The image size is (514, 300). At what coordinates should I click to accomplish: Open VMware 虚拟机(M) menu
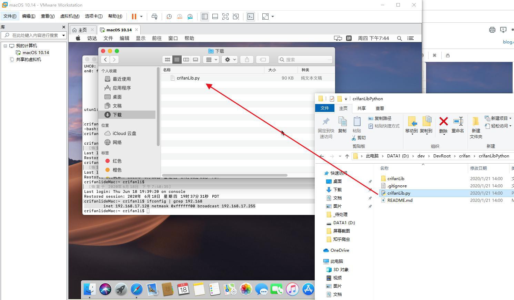pos(70,16)
